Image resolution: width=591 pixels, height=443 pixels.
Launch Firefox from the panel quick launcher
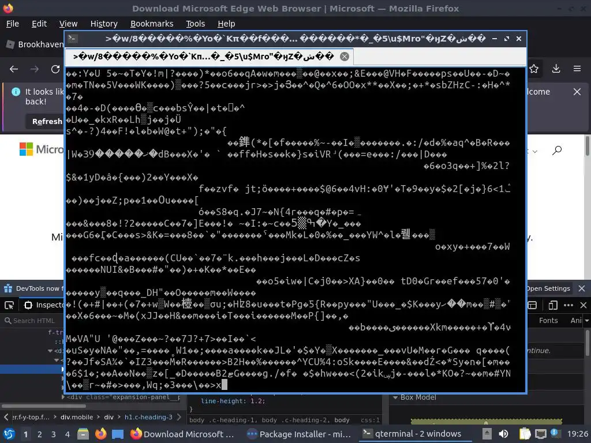pyautogui.click(x=100, y=434)
